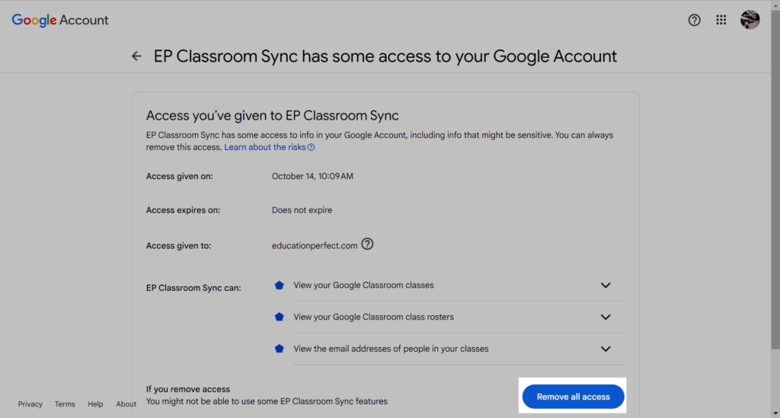Open the Learn about the risks link
Screen dimensions: 780x418
click(x=269, y=147)
